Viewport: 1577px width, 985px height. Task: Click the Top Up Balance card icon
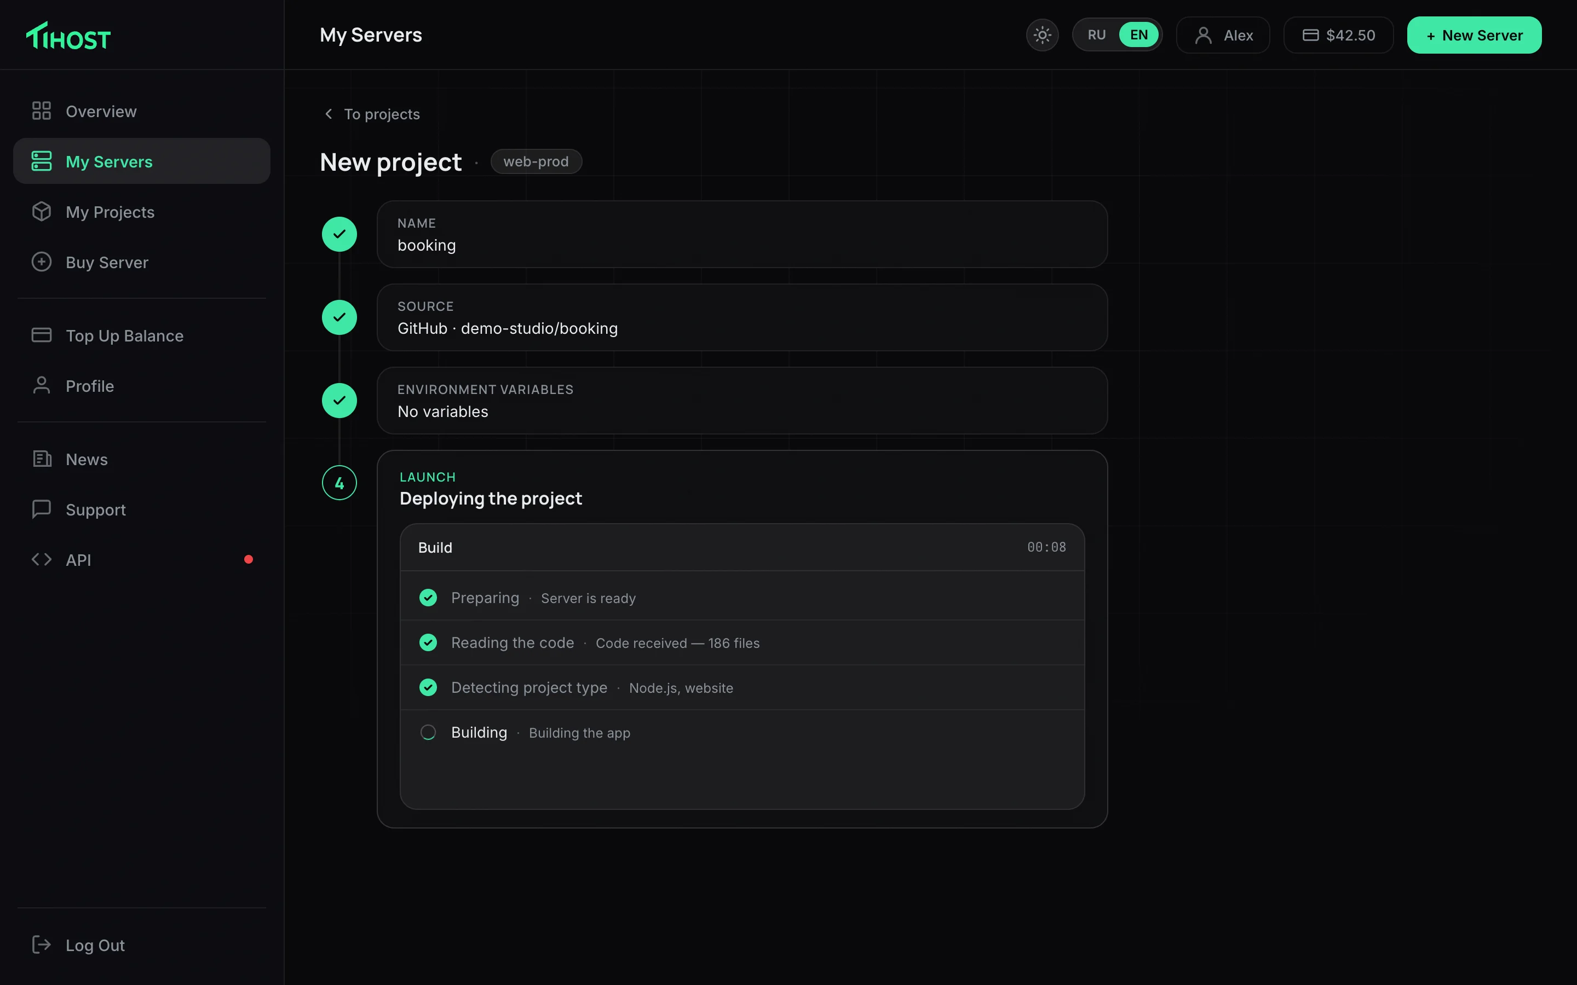point(42,335)
